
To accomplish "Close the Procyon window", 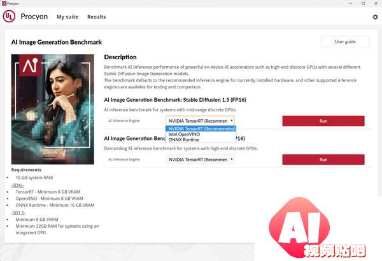I will pyautogui.click(x=376, y=3).
